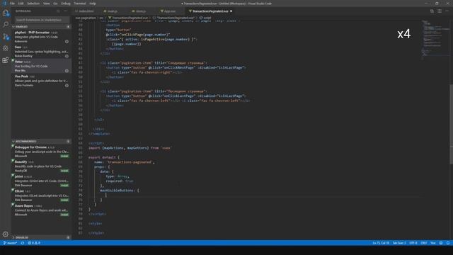The image size is (453, 255).
Task: Open the Manage gear in activity bar
Action: (x=6, y=234)
